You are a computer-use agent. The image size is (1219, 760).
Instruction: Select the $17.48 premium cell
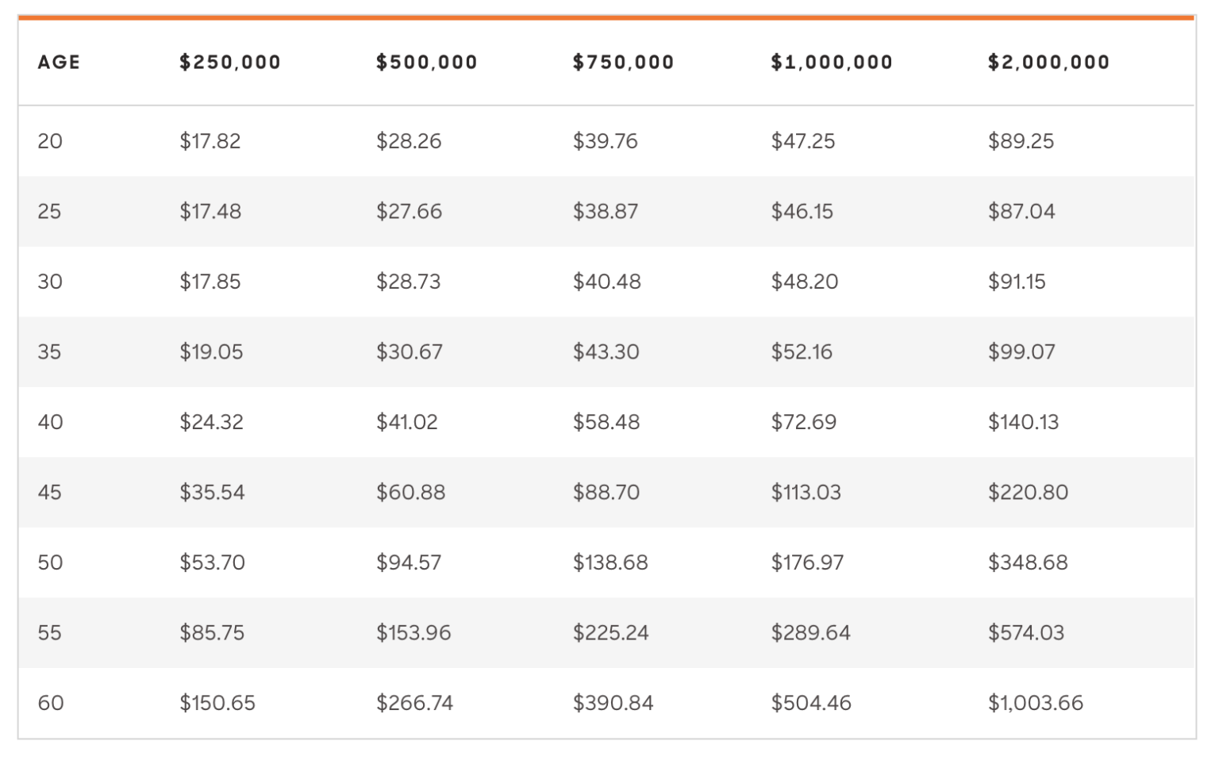pyautogui.click(x=210, y=212)
